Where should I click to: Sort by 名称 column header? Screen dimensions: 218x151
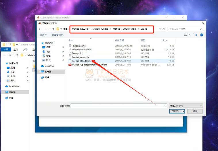pyautogui.click(x=70, y=41)
